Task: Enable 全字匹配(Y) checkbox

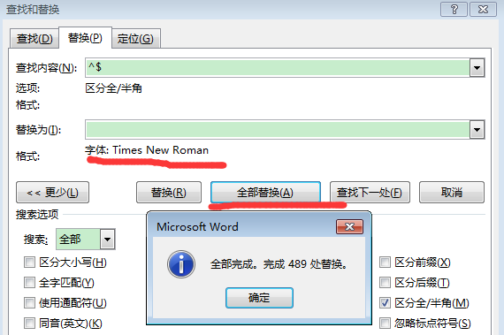Action: 29,283
